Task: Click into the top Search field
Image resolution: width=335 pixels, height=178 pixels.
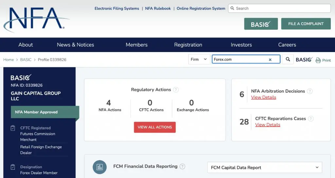Action: point(279,8)
